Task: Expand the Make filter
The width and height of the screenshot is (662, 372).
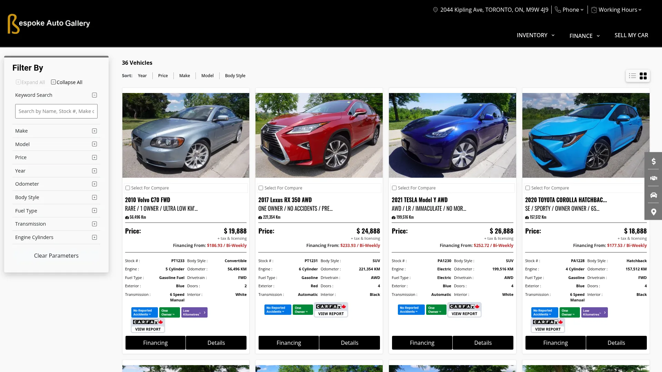Action: click(x=94, y=131)
